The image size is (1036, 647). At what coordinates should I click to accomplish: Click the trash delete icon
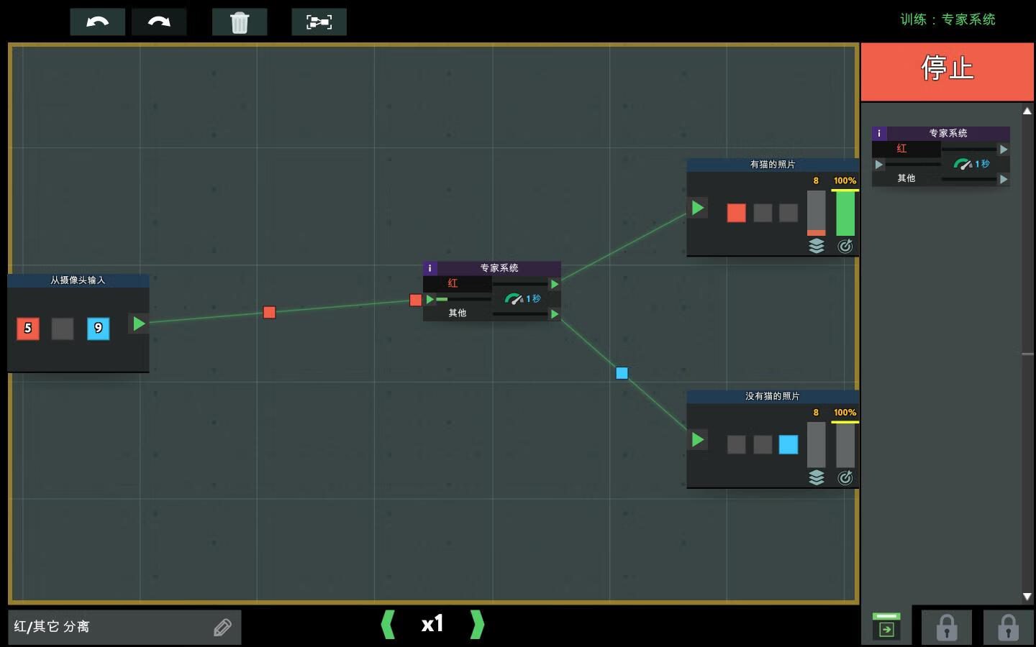point(240,22)
